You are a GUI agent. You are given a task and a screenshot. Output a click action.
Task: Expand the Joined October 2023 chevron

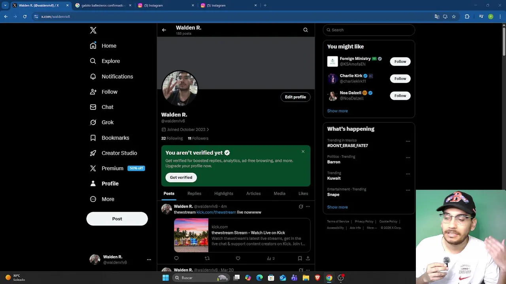(x=208, y=129)
